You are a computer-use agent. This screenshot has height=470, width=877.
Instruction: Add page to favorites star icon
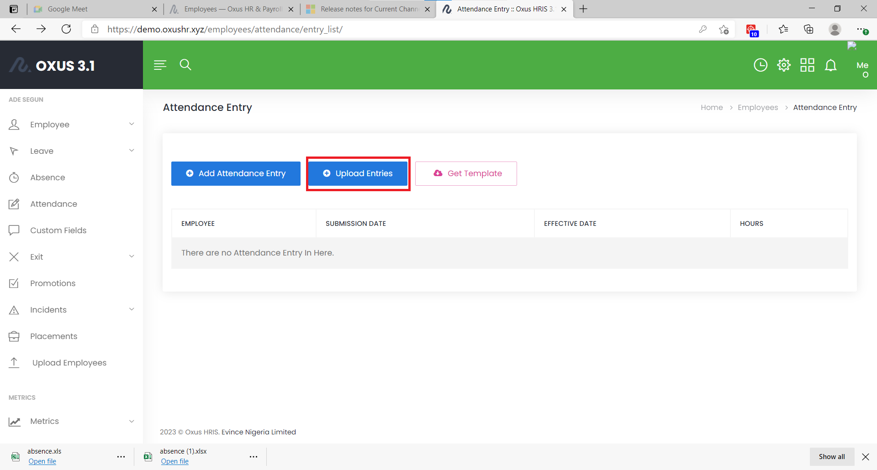point(724,29)
